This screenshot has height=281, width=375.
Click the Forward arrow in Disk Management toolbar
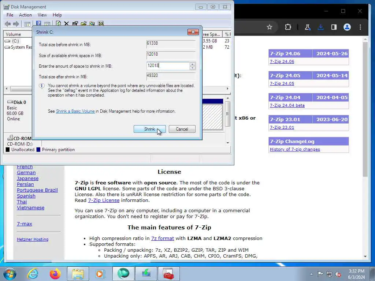pos(16,24)
